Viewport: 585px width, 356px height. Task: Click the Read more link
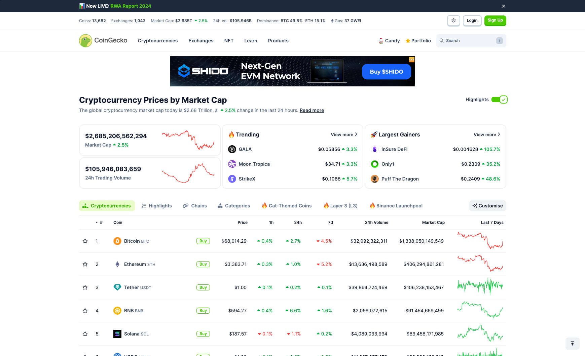[312, 110]
